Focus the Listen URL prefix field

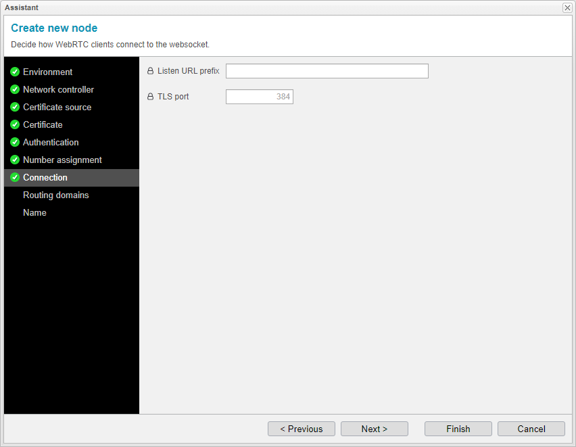tap(327, 71)
